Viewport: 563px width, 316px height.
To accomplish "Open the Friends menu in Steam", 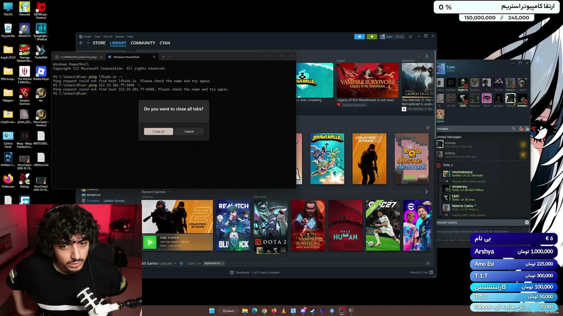I will tap(108, 36).
